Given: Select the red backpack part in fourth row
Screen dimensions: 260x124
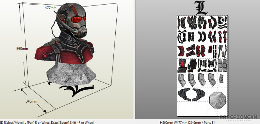Looking at the screenshot, I should [x=182, y=63].
